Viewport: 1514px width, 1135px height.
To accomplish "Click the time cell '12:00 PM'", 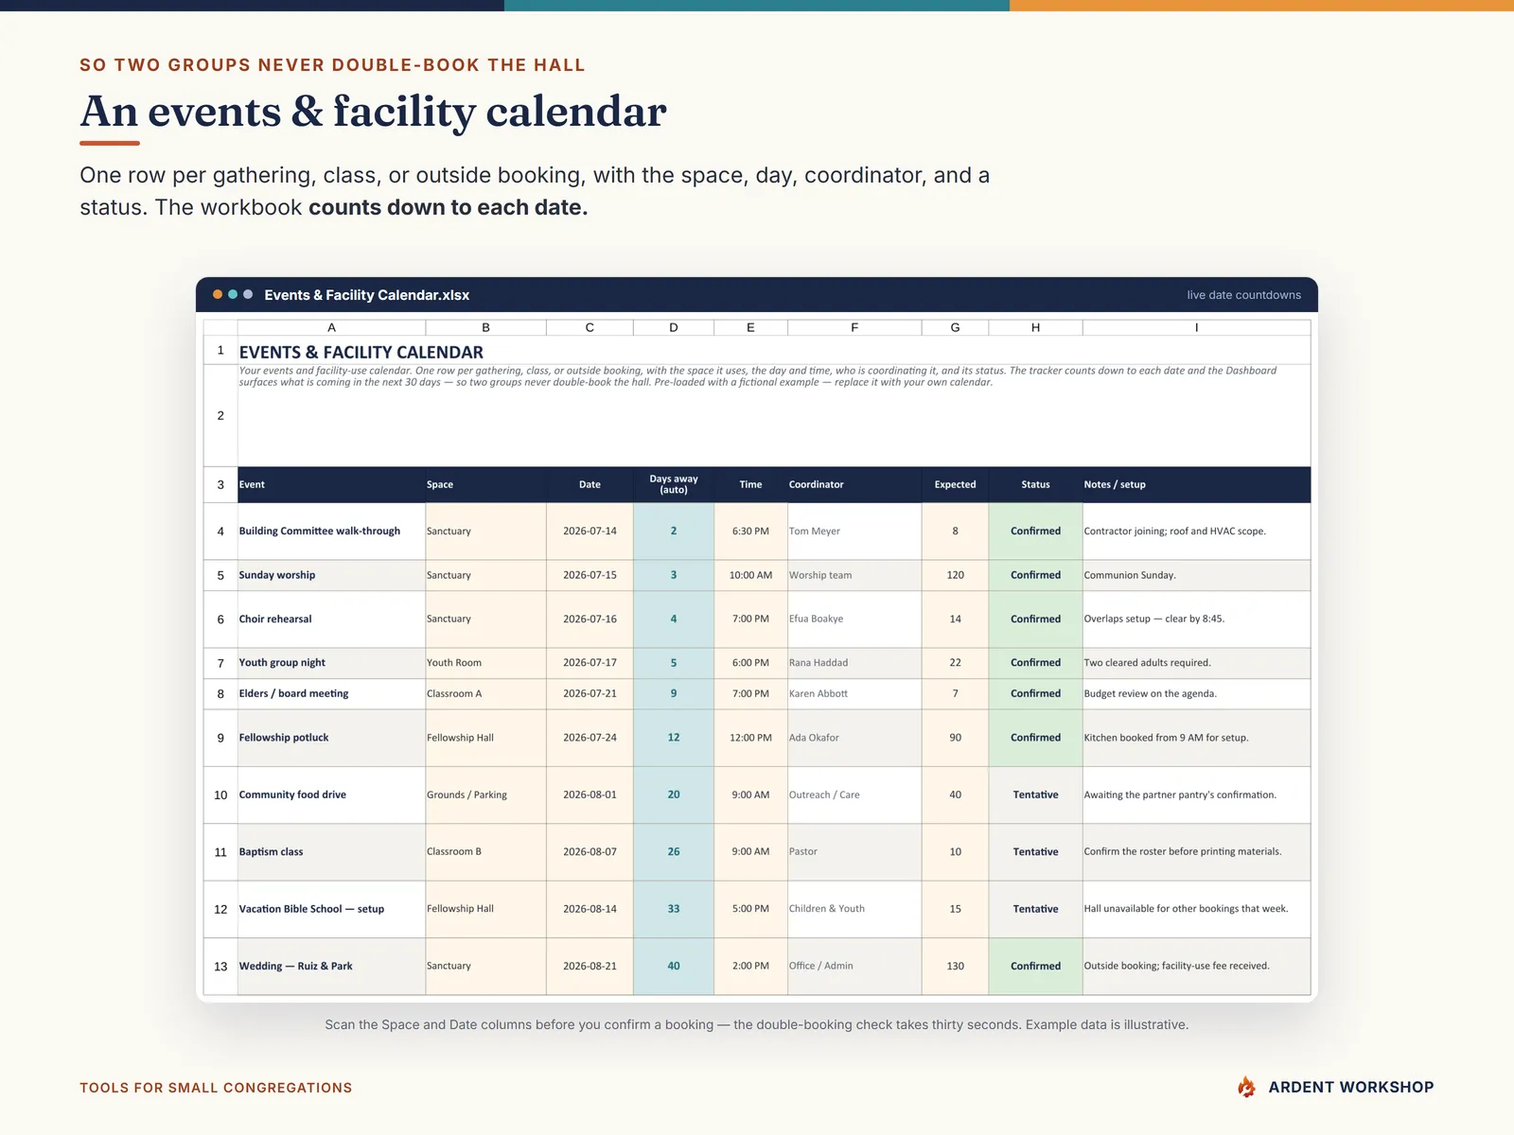I will click(x=750, y=738).
